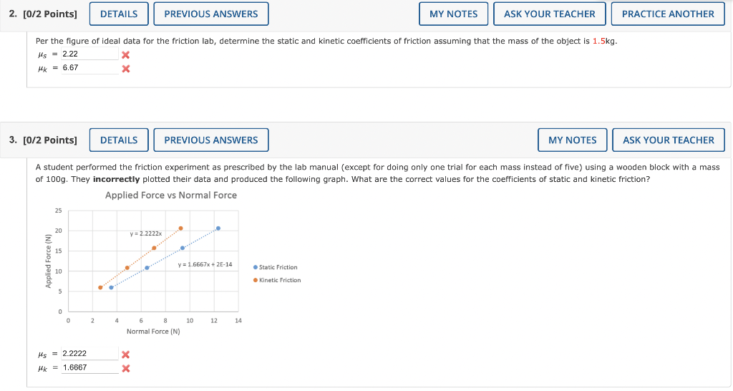This screenshot has height=391, width=733.
Task: Focus the μs field containing 2.2222
Action: 89,354
